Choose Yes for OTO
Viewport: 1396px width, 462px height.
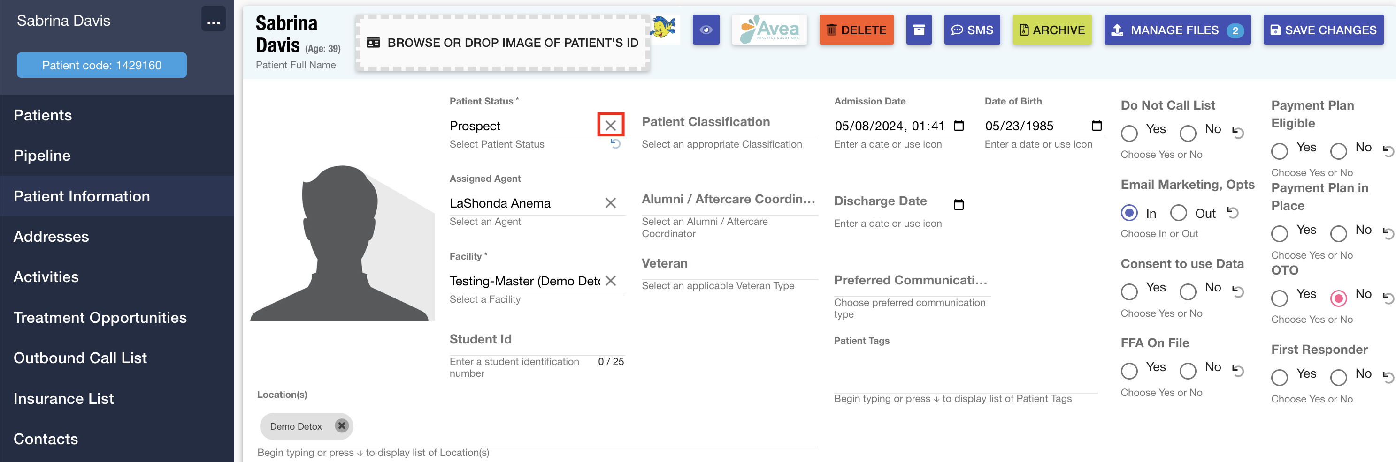click(1280, 298)
